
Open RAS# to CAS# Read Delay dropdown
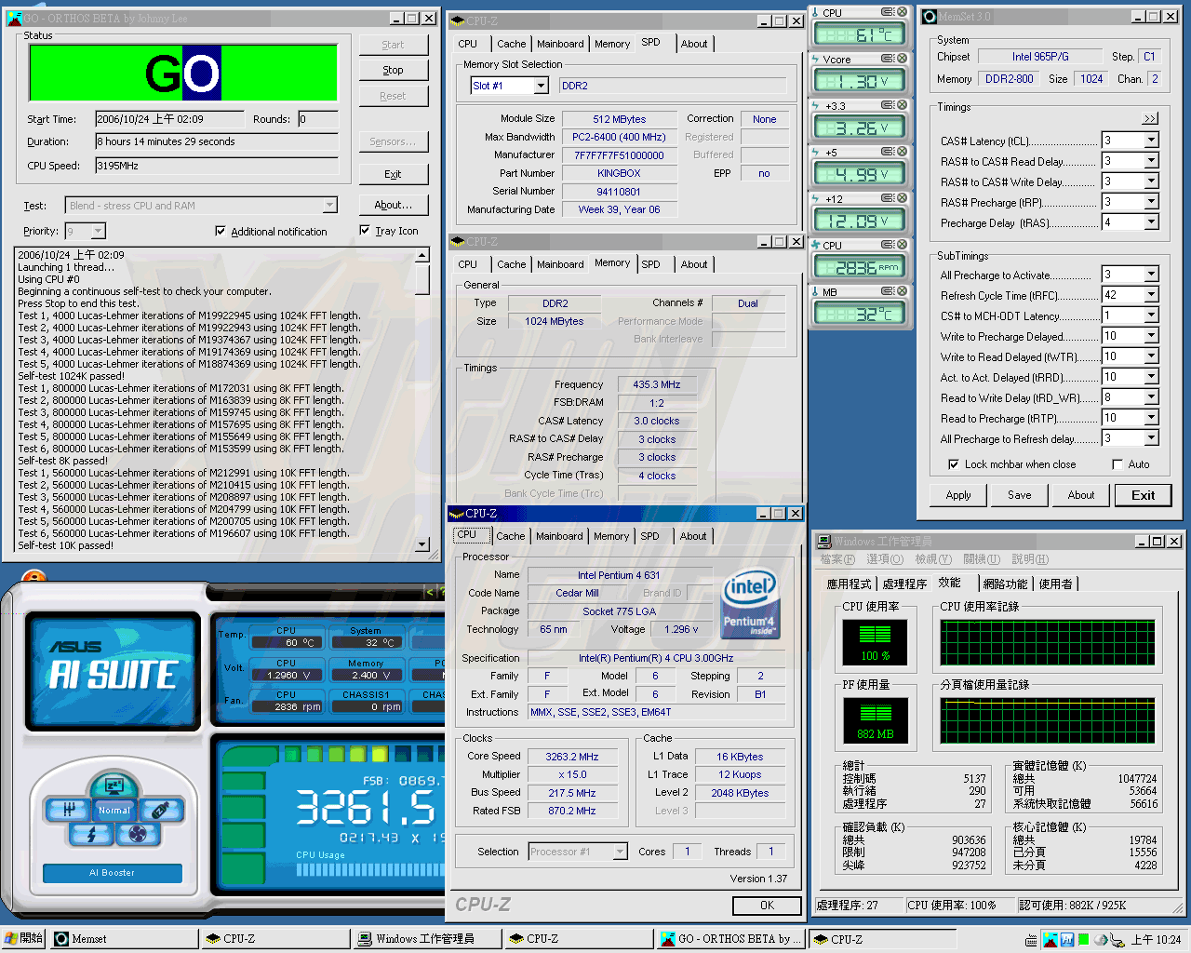point(1151,161)
